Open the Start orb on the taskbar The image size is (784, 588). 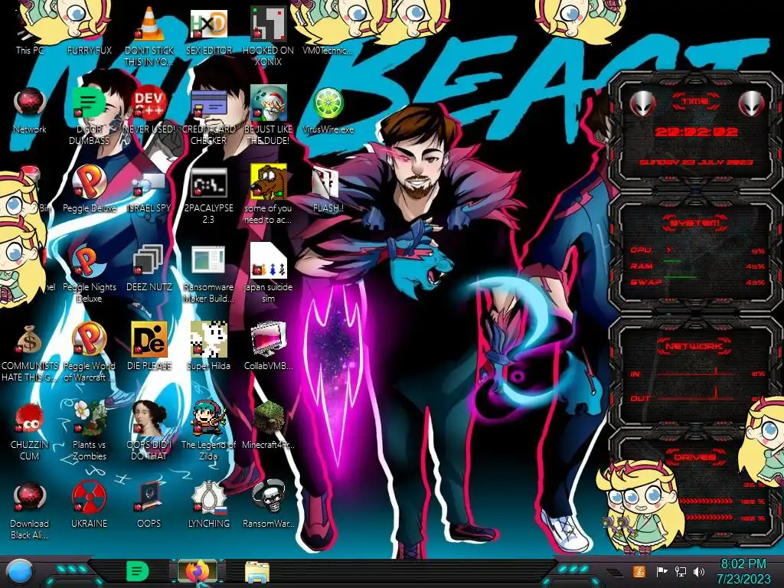[20, 571]
